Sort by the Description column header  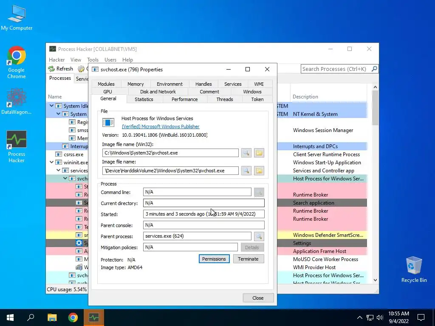[305, 97]
